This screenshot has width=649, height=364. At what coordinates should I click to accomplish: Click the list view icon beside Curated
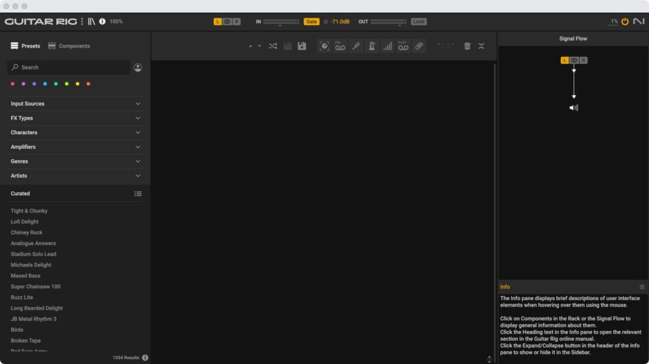click(138, 194)
